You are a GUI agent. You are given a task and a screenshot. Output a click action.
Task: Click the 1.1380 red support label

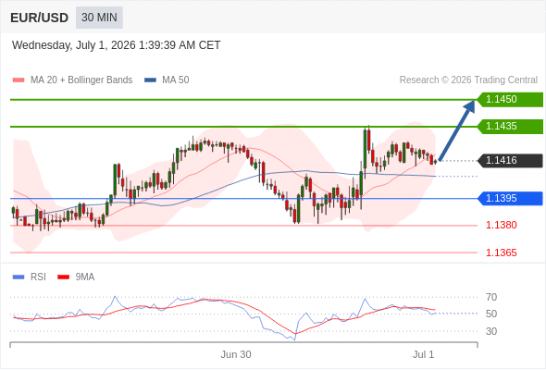pos(501,225)
